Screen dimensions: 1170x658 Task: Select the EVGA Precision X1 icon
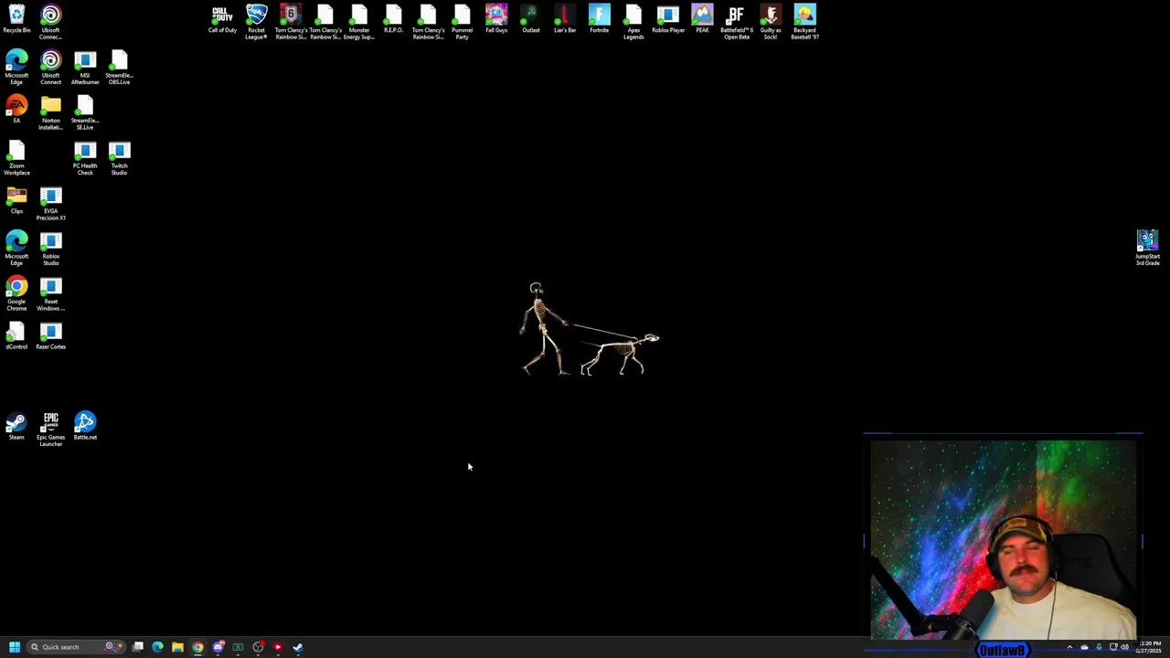(x=50, y=204)
